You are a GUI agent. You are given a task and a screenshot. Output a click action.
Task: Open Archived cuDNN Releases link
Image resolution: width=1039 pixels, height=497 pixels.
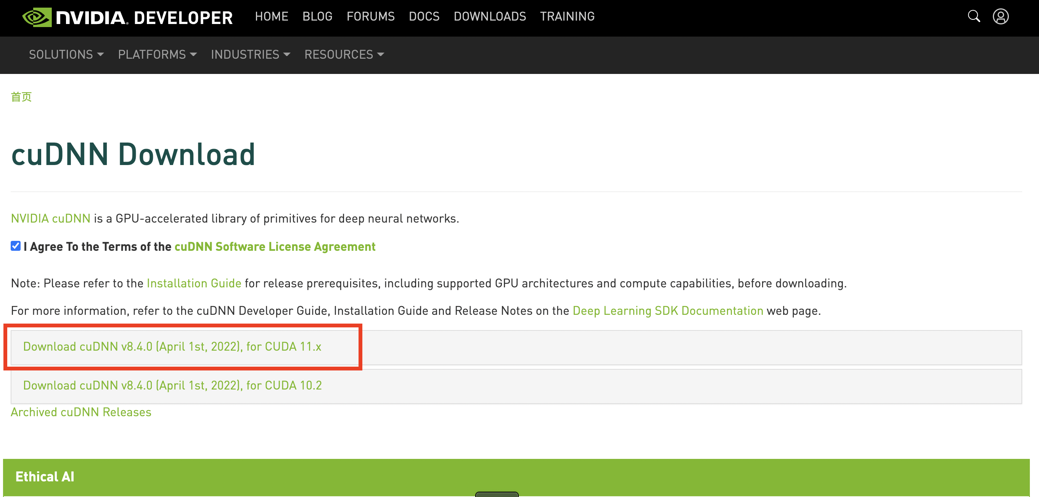(x=81, y=412)
